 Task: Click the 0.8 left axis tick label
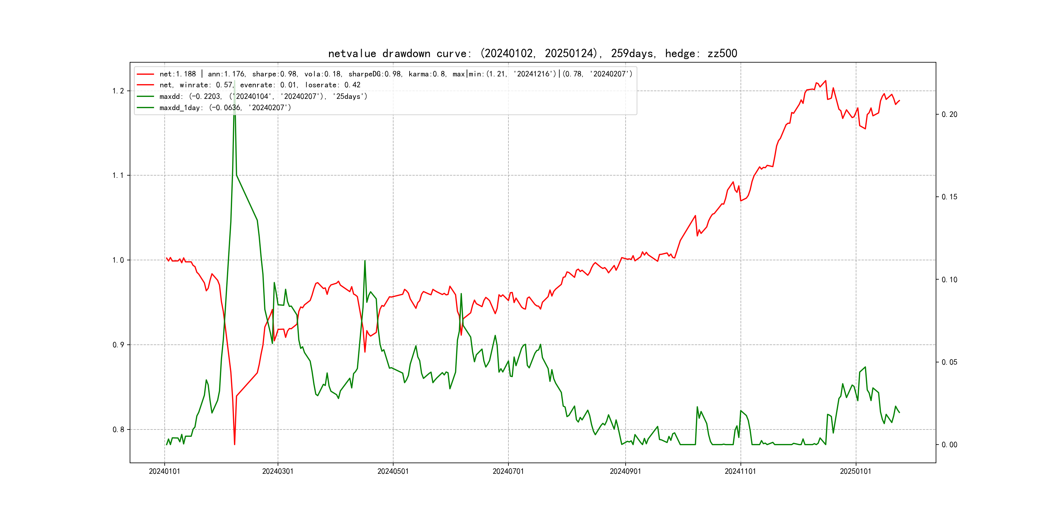point(118,429)
